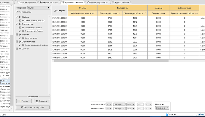Click the gear icon on Текущие показания tab
The image size is (205, 117).
click(x=41, y=2)
